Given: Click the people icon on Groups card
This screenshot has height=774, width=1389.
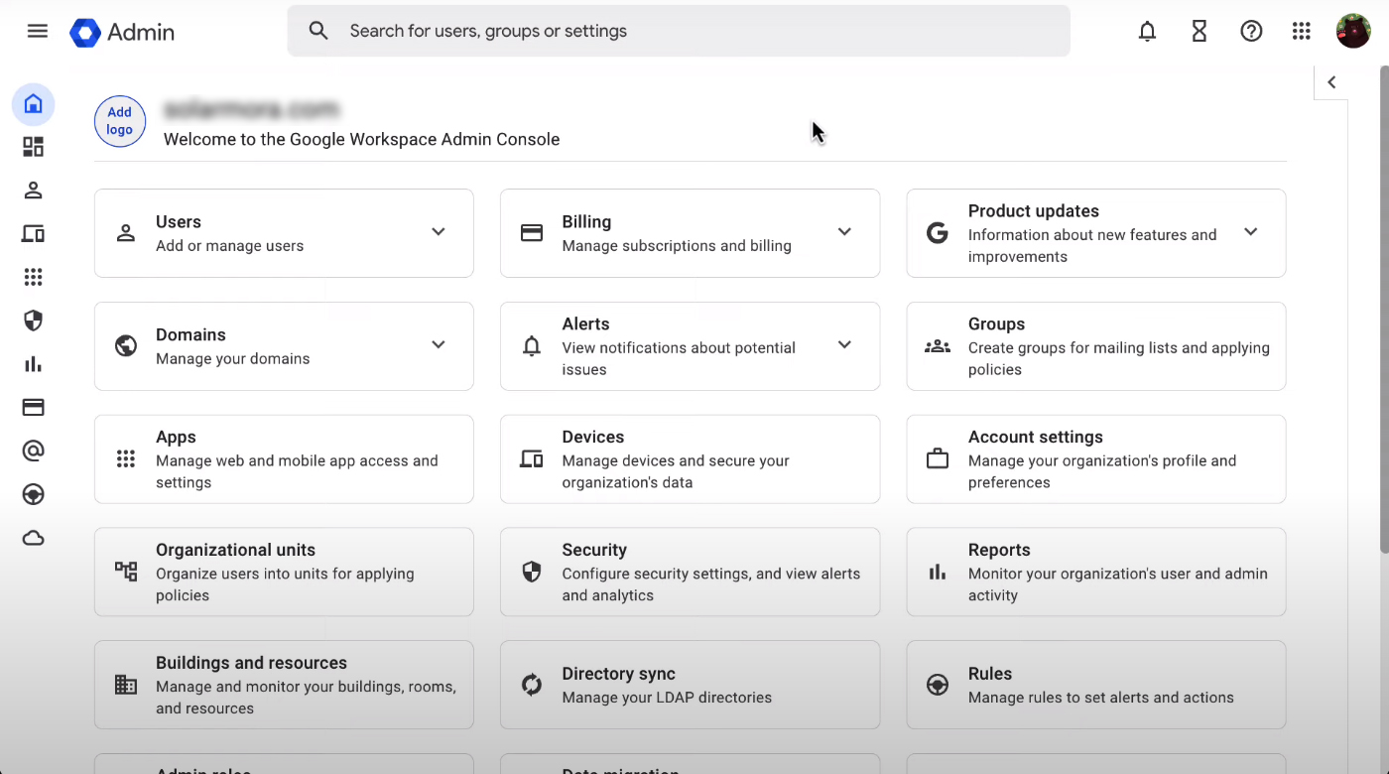Looking at the screenshot, I should [x=938, y=346].
